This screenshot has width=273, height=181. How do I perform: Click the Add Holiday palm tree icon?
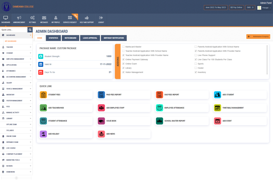click(x=43, y=134)
